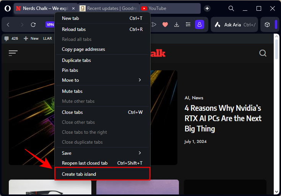Open a new tab with plus button
Image resolution: width=281 pixels, height=196 pixels.
click(x=207, y=8)
